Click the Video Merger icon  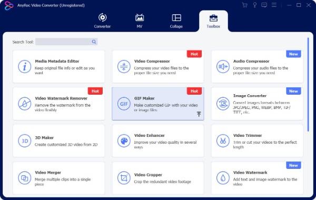tap(25, 178)
